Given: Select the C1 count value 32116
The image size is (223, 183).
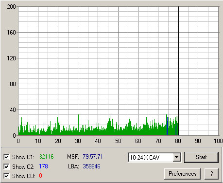Looking at the screenshot, I should point(46,157).
